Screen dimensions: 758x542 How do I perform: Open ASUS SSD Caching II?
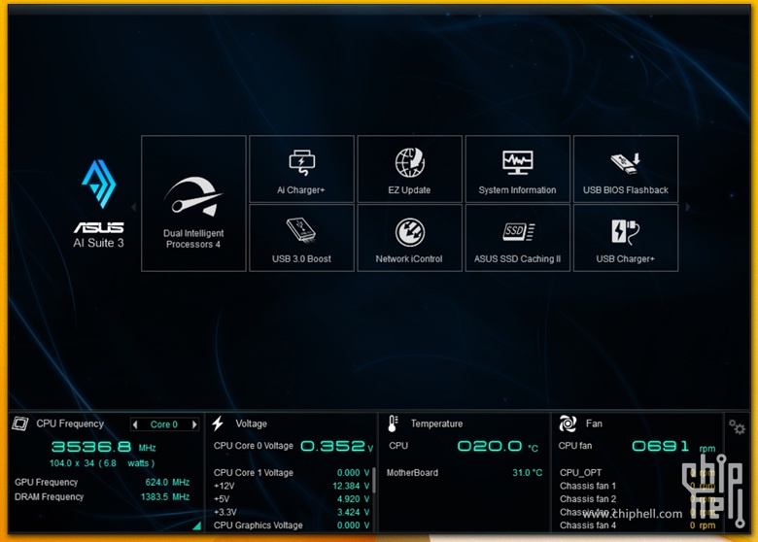coord(517,238)
